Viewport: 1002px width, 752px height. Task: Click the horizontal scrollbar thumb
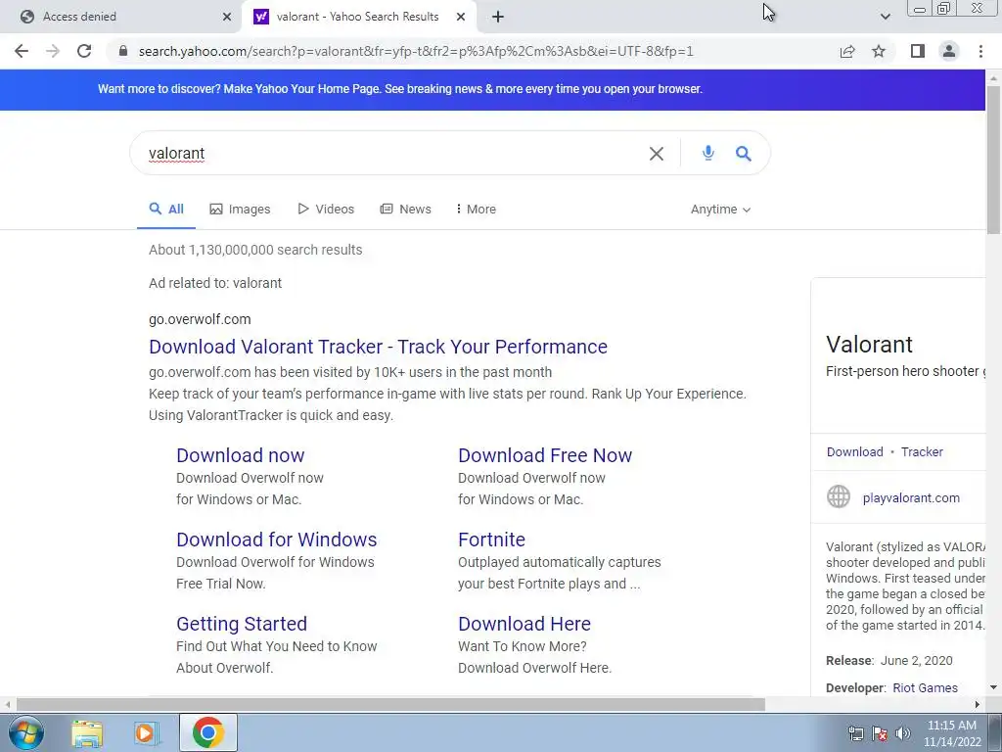point(390,705)
